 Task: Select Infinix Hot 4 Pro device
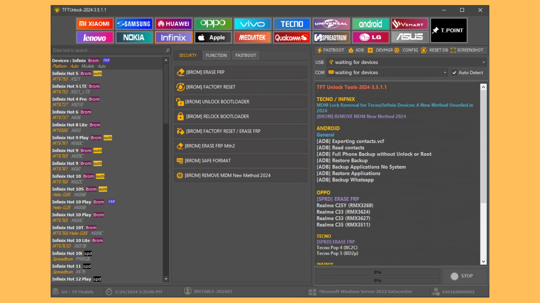(107, 102)
